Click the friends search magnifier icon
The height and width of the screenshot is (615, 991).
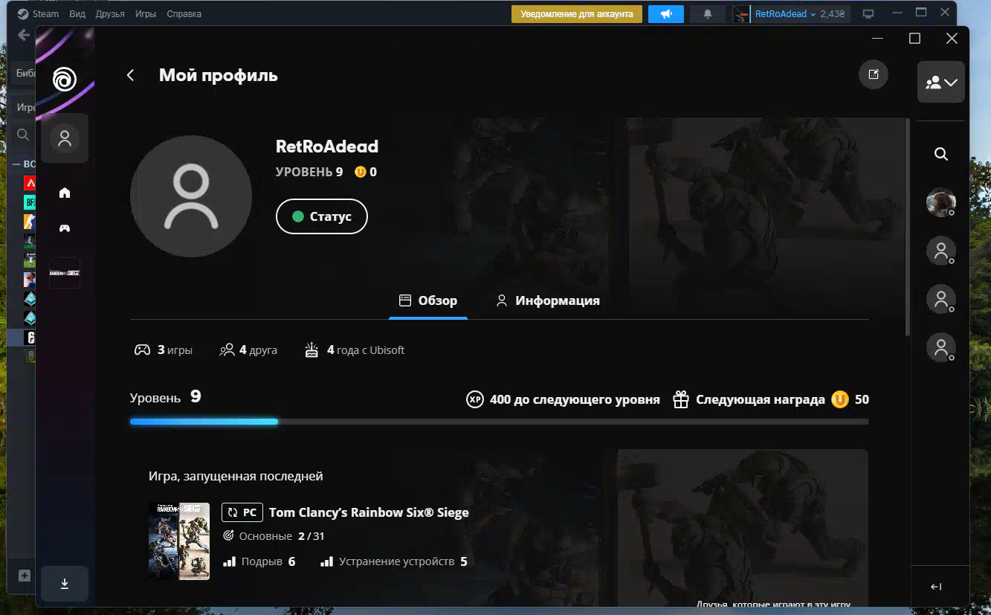point(940,154)
